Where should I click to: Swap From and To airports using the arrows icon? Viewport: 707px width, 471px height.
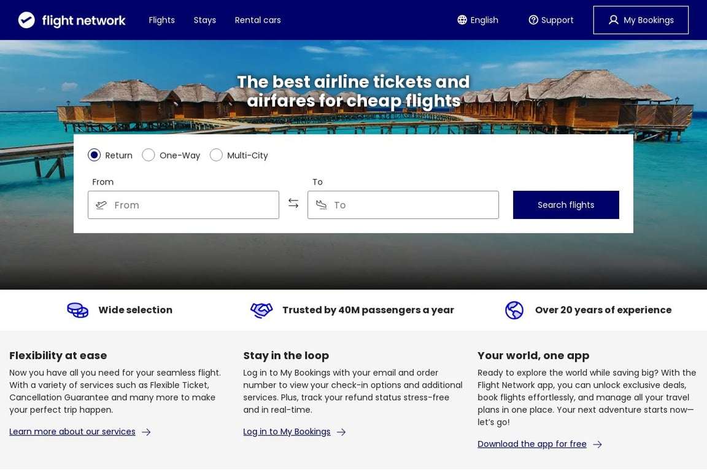(293, 202)
